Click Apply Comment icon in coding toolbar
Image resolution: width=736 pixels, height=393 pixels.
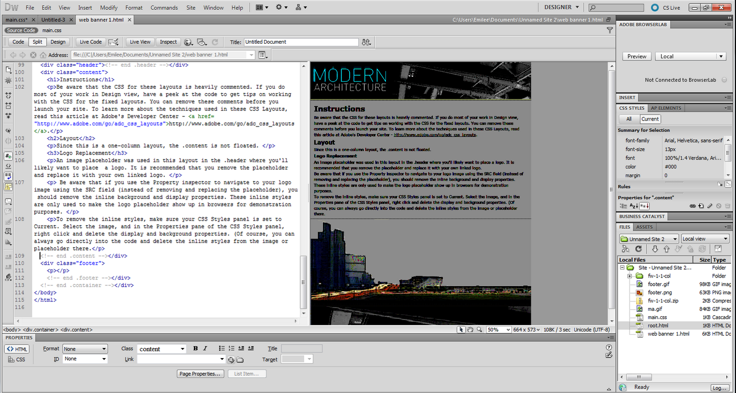8,202
